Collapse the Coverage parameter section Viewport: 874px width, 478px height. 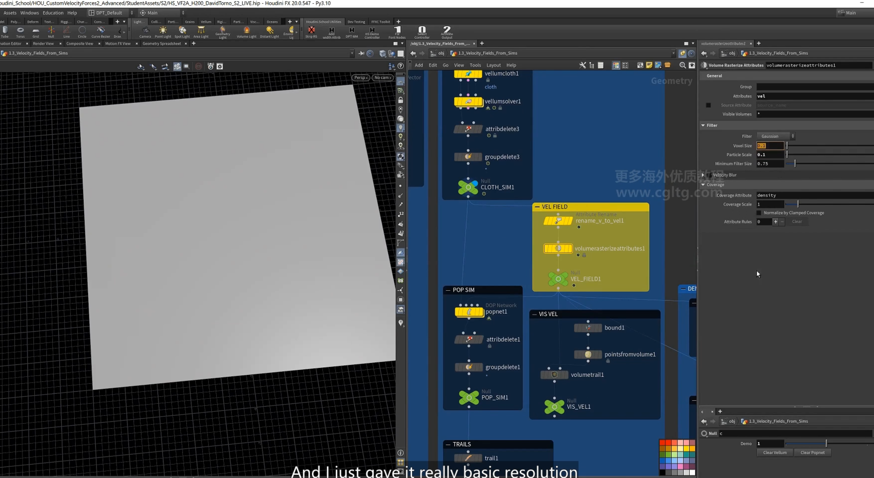pyautogui.click(x=703, y=185)
